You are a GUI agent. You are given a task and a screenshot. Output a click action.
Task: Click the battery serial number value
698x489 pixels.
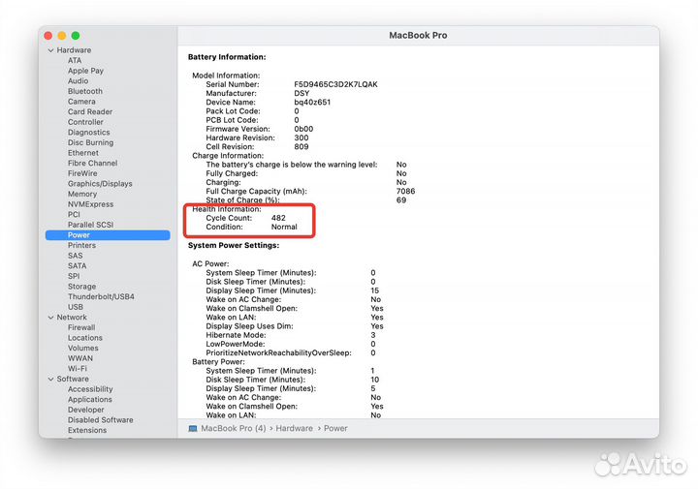[335, 84]
